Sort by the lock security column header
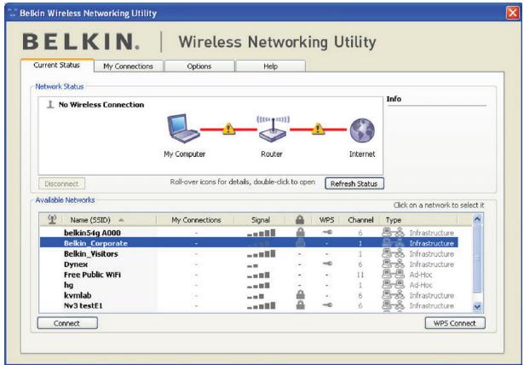The width and height of the screenshot is (524, 365). coord(300,220)
